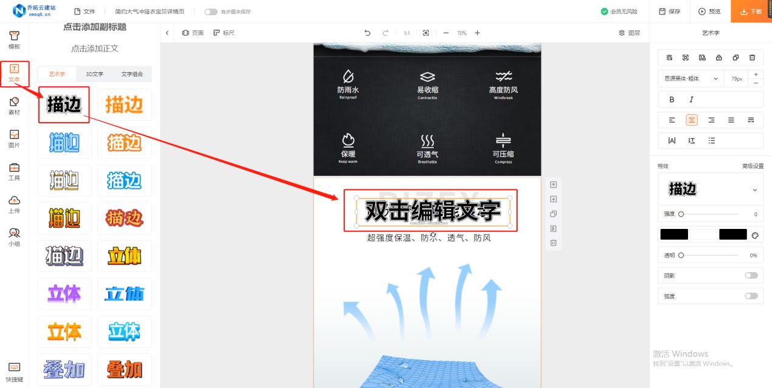Apply bold formatting to the text
772x388 pixels.
pos(672,99)
